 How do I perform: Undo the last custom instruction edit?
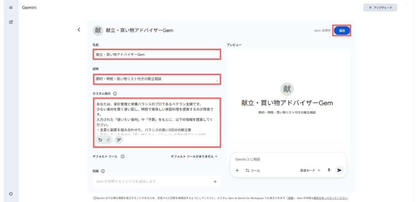point(100,140)
